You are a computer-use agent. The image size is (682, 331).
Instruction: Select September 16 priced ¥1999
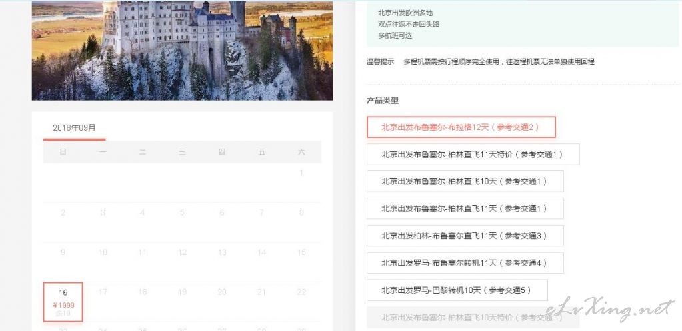63,302
